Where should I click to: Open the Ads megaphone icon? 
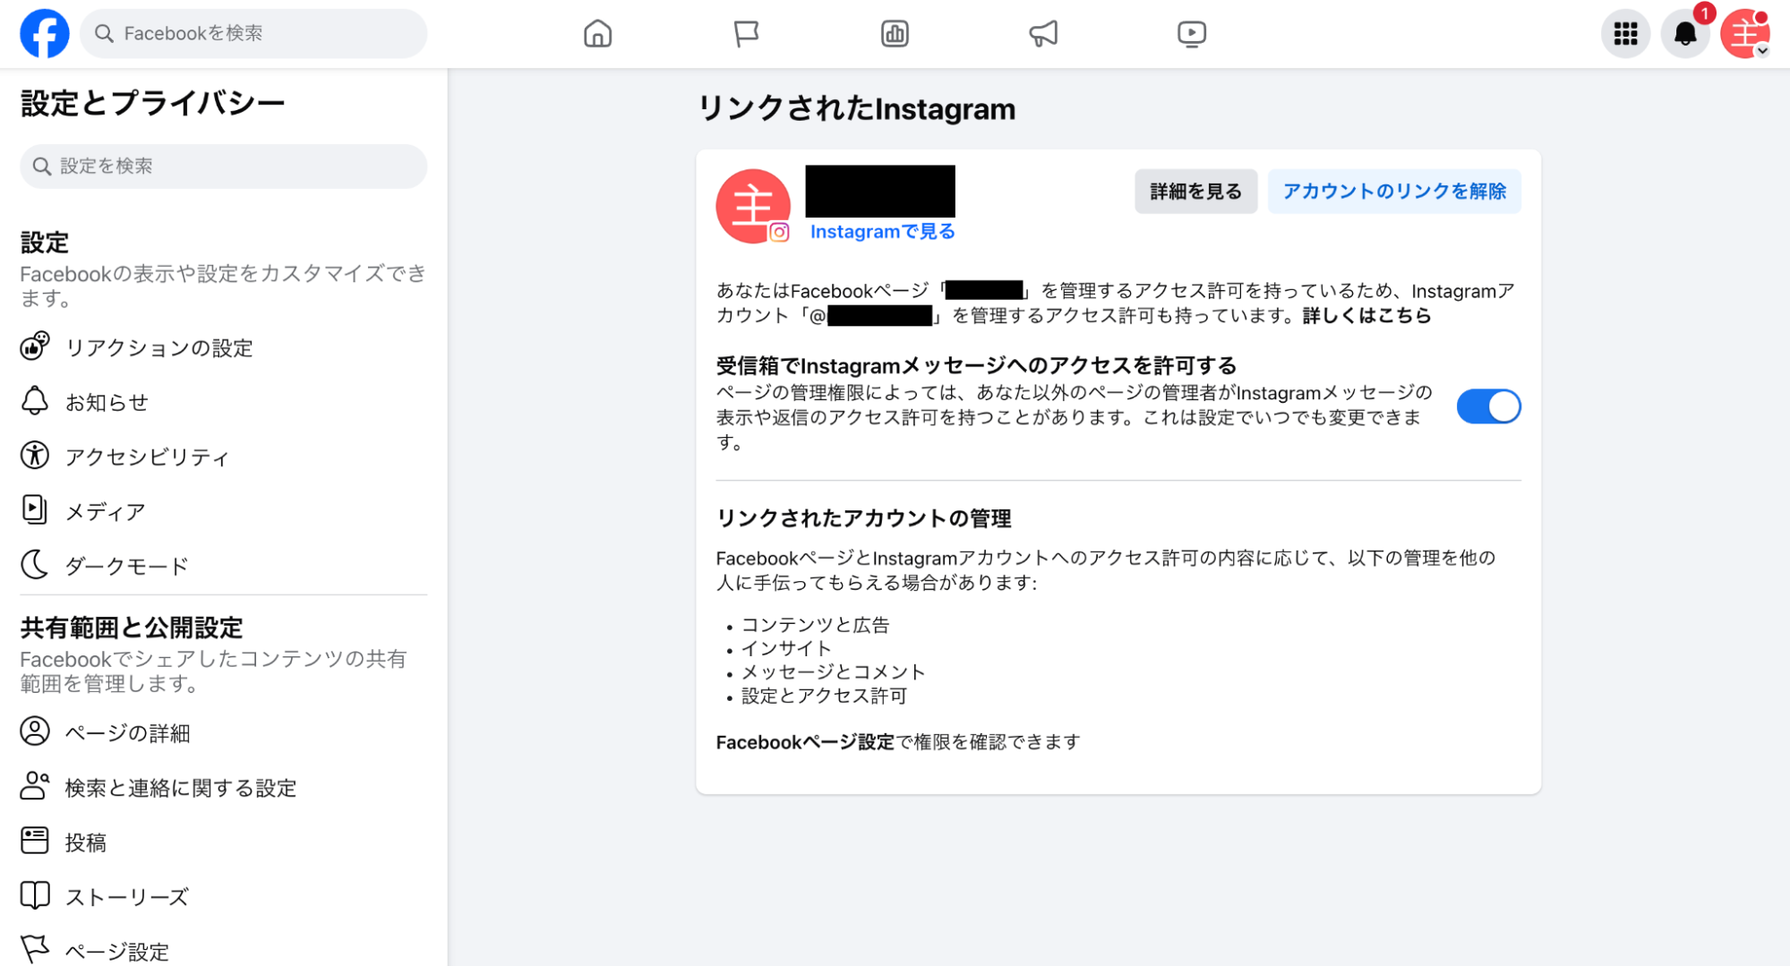[1043, 34]
